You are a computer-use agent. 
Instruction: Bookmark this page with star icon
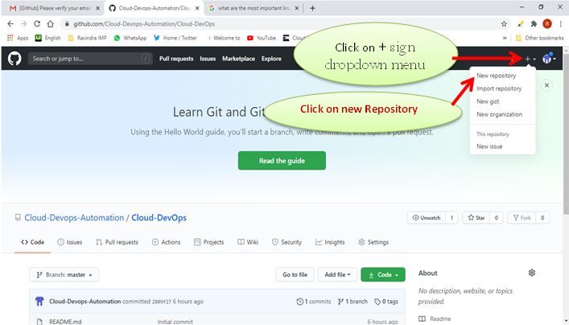tap(504, 24)
